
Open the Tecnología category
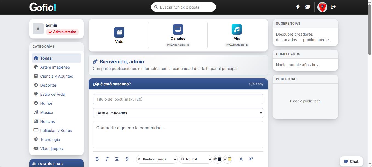[56, 140]
